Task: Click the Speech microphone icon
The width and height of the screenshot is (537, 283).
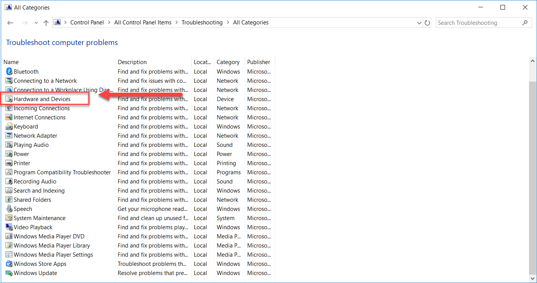Action: 9,209
